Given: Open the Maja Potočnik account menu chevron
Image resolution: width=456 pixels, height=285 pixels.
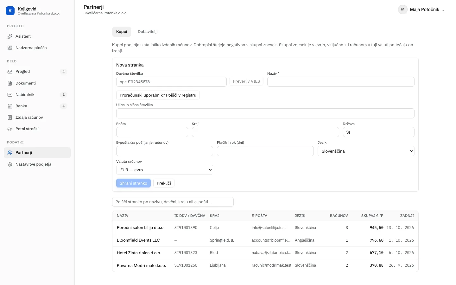Looking at the screenshot, I should click(x=443, y=10).
